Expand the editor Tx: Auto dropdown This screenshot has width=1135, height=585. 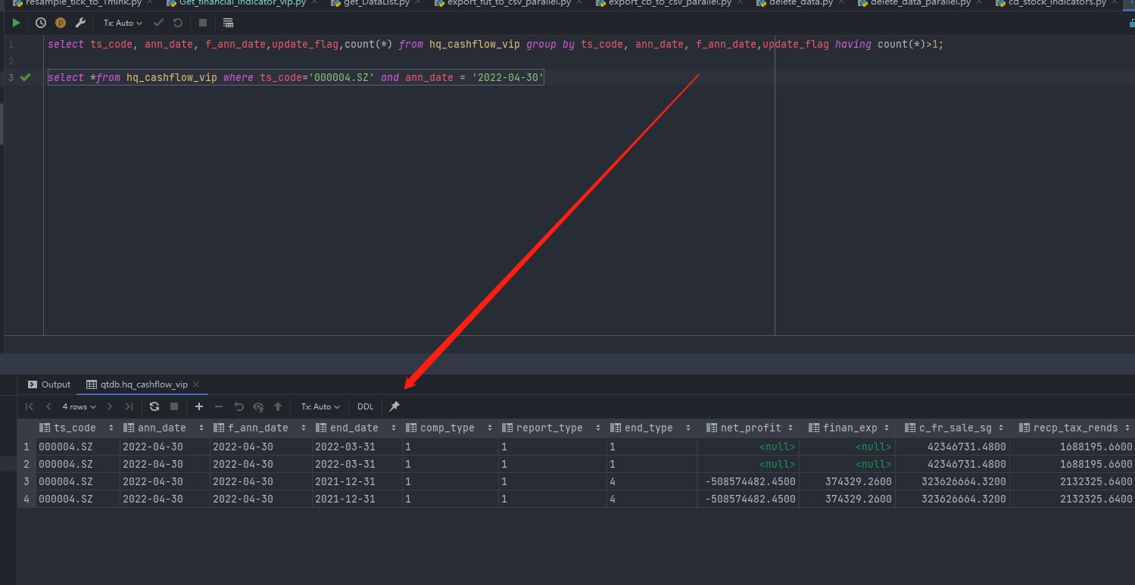click(x=123, y=23)
